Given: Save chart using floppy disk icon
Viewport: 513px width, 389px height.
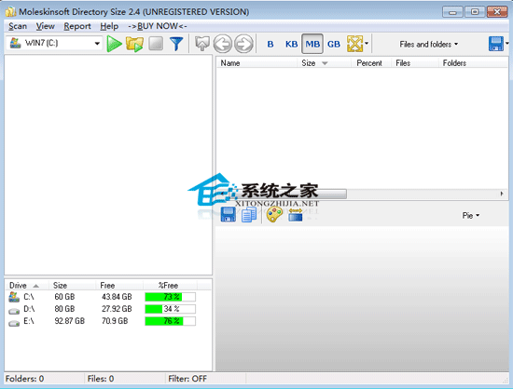Looking at the screenshot, I should pyautogui.click(x=228, y=215).
